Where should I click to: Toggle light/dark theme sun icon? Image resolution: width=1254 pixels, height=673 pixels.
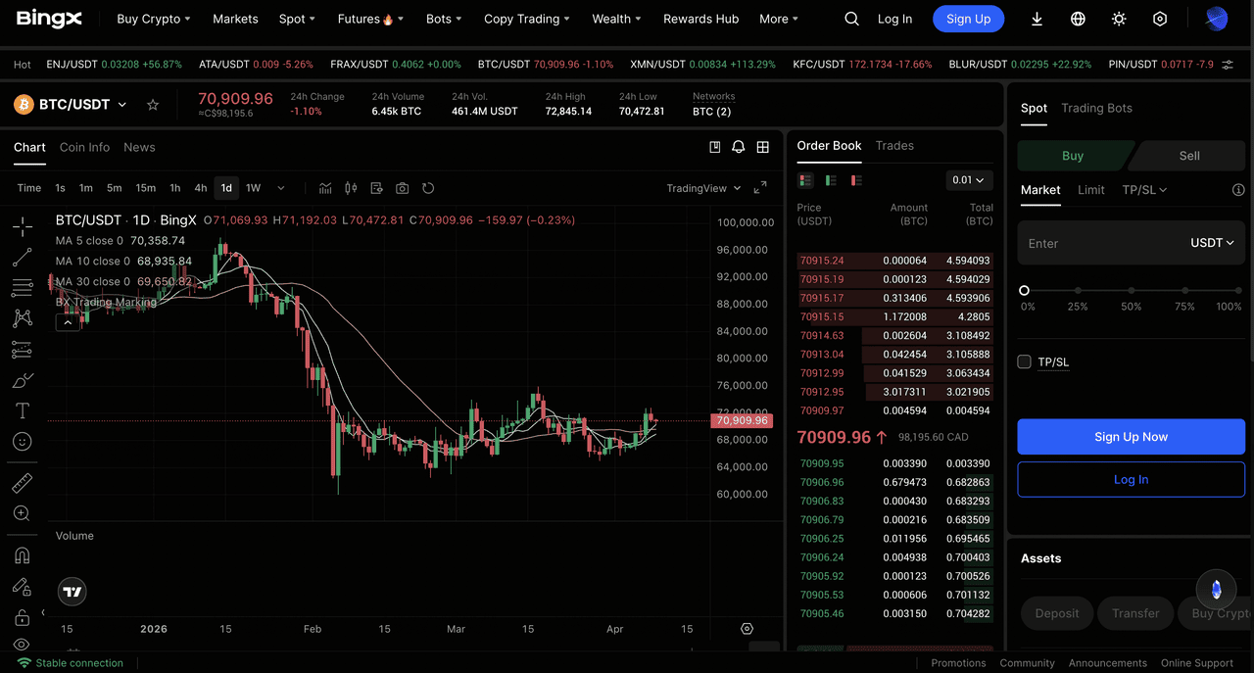1119,19
